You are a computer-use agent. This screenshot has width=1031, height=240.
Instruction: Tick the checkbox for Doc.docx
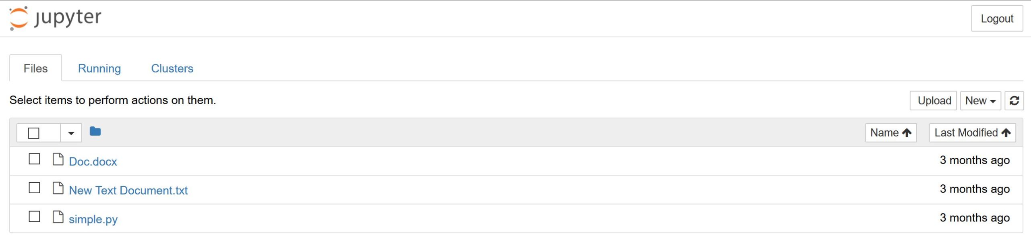point(34,159)
